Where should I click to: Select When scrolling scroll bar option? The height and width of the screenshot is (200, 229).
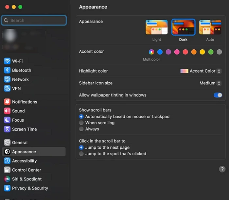pos(81,123)
